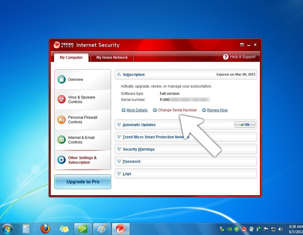Click the arrow icon beside Renew Now
Viewport: 303px width, 235px height.
pos(204,110)
